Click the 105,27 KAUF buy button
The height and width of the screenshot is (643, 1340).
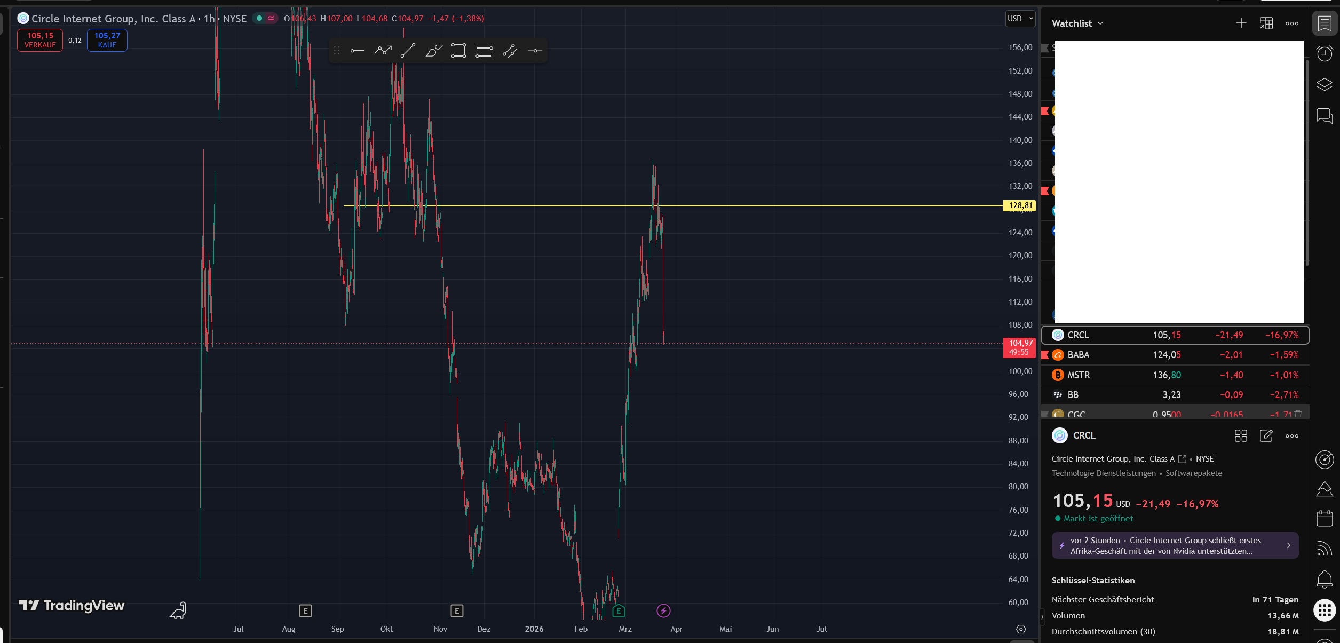click(107, 40)
